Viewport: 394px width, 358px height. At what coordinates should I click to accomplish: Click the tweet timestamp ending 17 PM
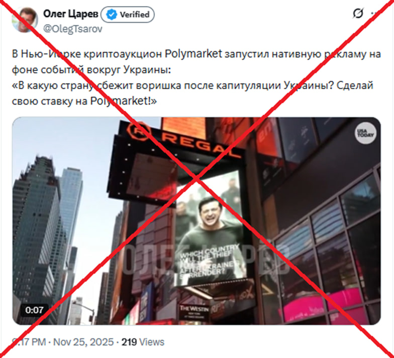coord(29,342)
